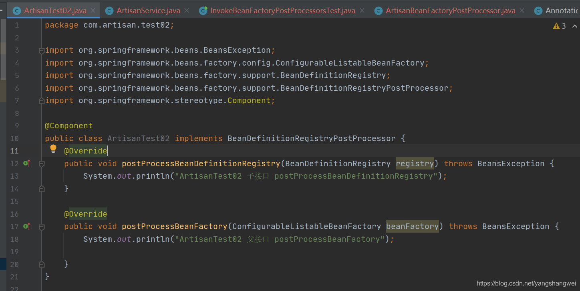Click the yellow lightbulb quick-fix icon
The image size is (580, 291).
pyautogui.click(x=53, y=149)
